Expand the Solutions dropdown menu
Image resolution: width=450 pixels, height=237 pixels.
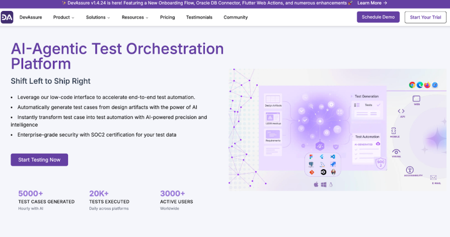[x=98, y=17]
